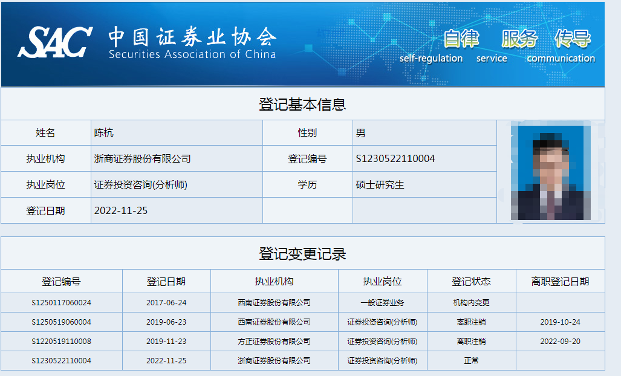Screen dimensions: 621x376
Task: Select the name value 陈杭
Action: 104,133
